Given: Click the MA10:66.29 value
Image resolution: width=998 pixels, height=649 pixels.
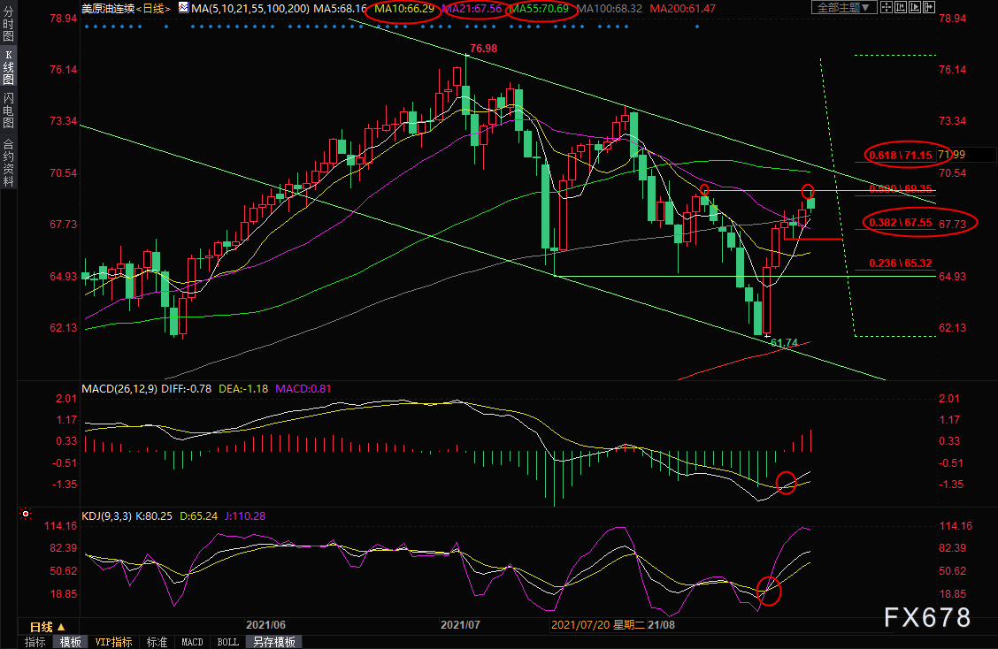Looking at the screenshot, I should 404,9.
